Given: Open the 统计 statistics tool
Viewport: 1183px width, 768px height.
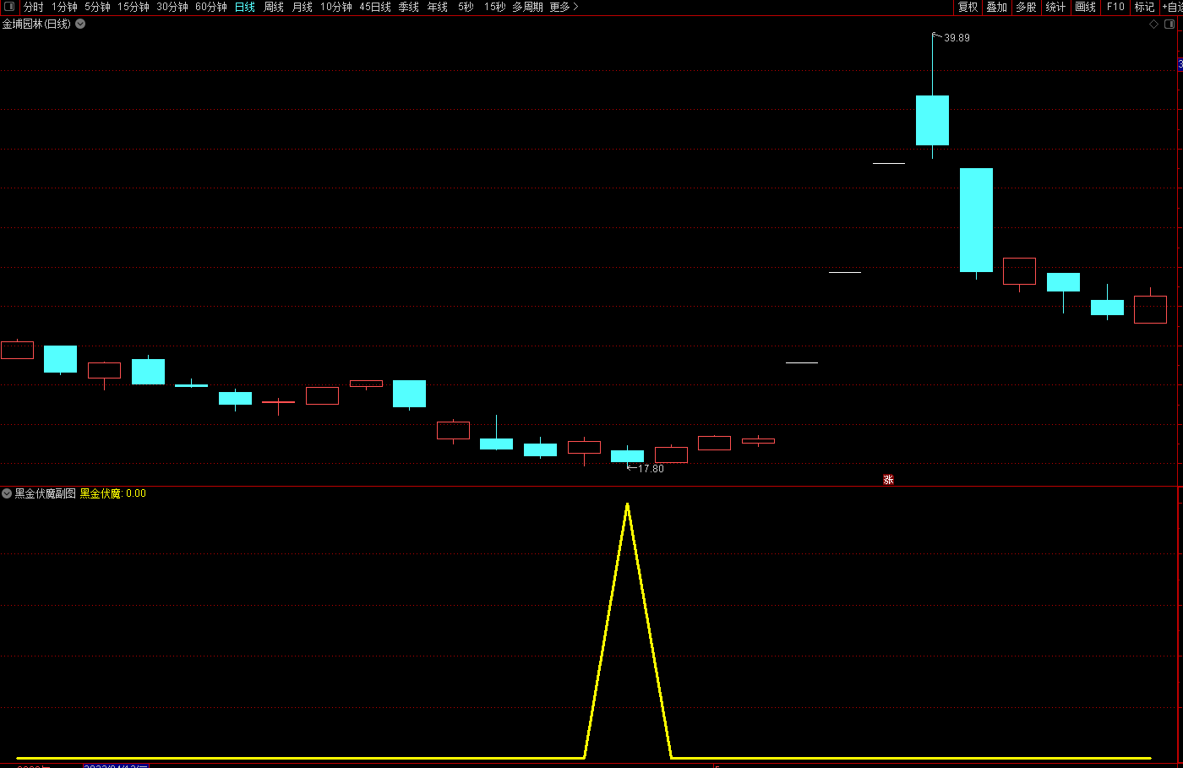Looking at the screenshot, I should [1055, 7].
